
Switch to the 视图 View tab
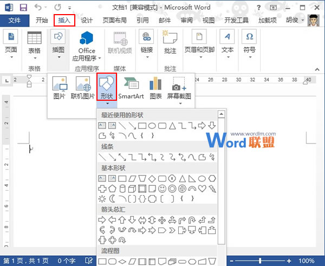[x=209, y=21]
